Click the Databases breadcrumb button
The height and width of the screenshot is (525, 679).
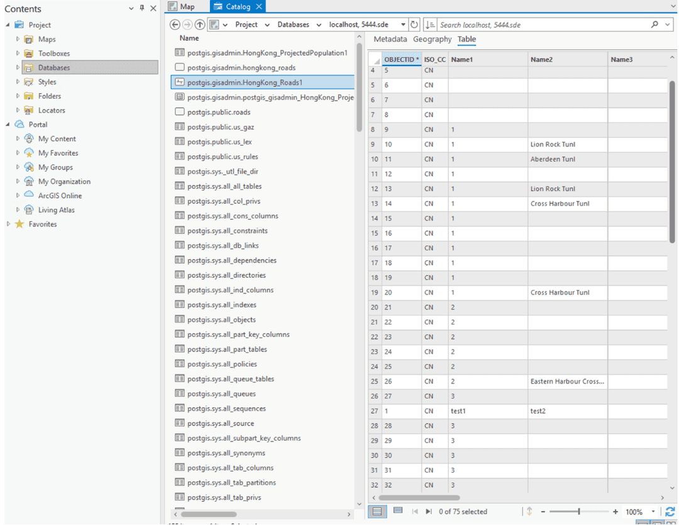pos(295,25)
